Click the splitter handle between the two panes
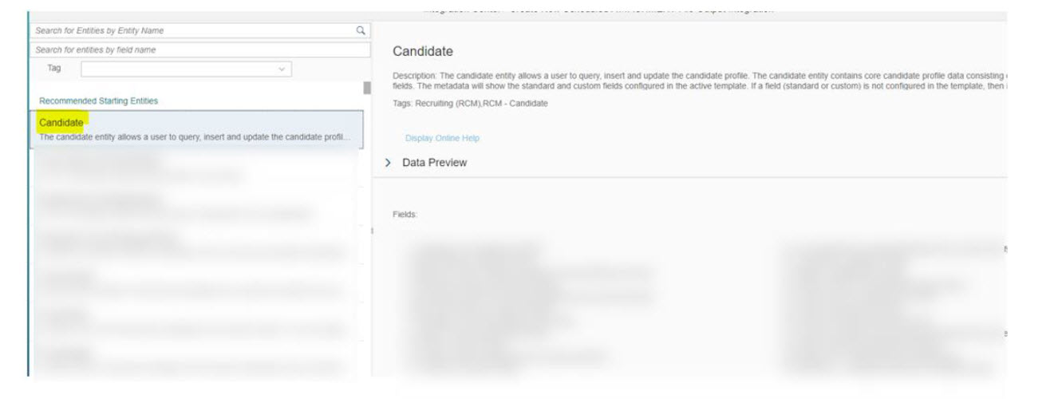Image resolution: width=1062 pixels, height=399 pixels. pos(373,231)
